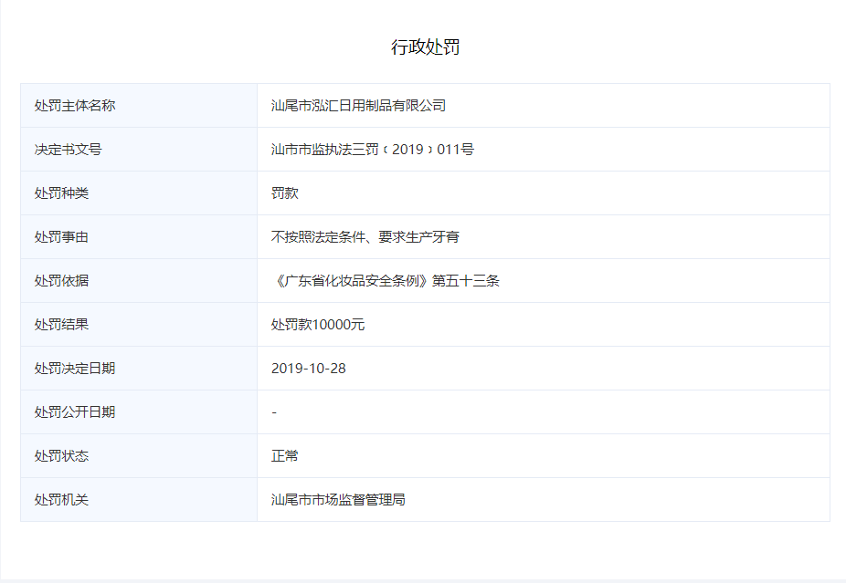Click company name 汕尾市泓汇日用制品有限公司
Screen dimensions: 846x583
coord(358,106)
